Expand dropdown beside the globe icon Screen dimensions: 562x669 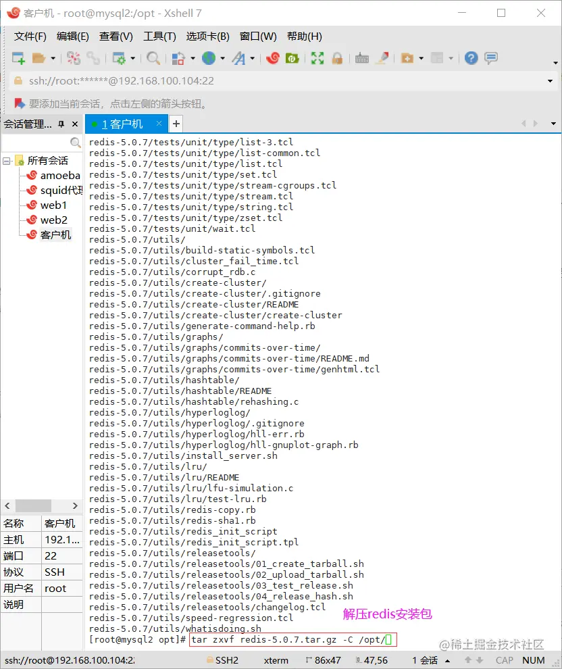point(222,58)
